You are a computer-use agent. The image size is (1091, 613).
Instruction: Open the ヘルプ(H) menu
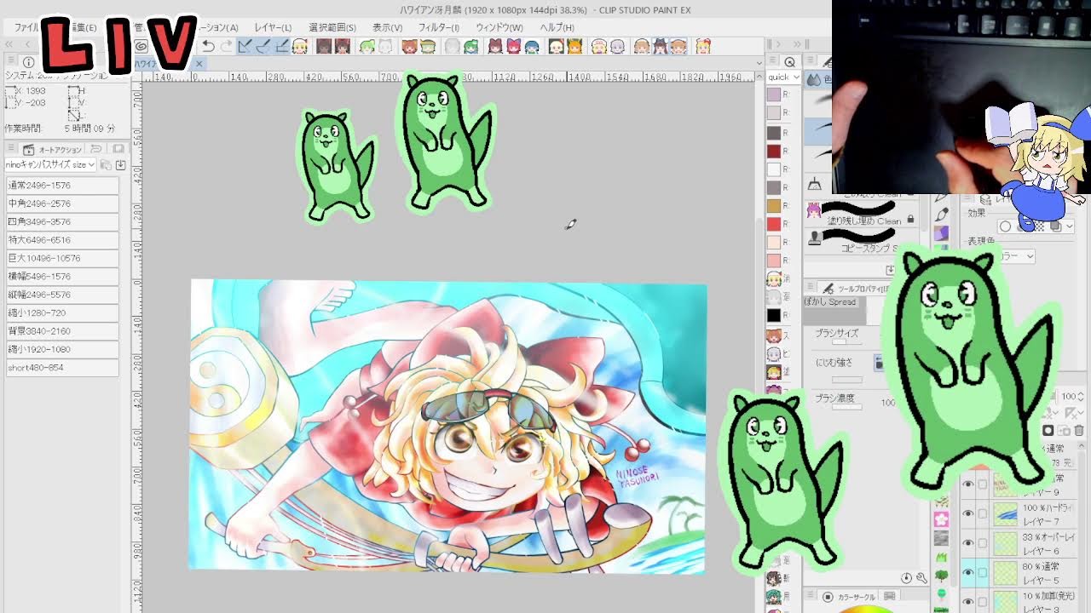coord(557,28)
